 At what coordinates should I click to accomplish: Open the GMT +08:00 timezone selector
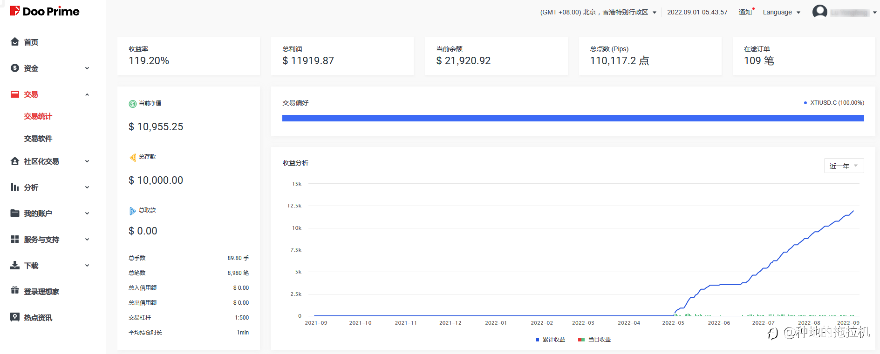598,13
